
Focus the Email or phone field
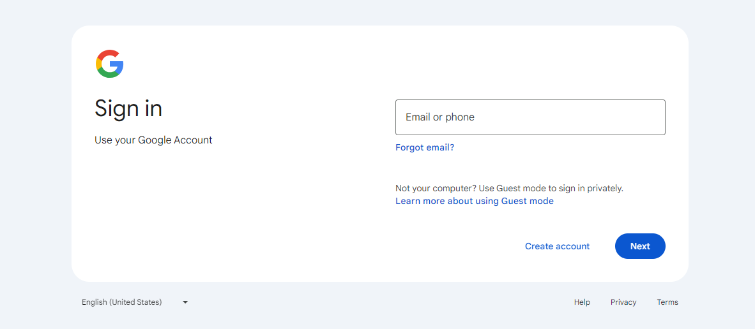530,117
